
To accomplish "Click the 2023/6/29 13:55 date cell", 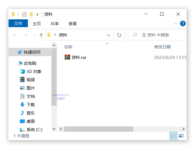I will 170,58.
